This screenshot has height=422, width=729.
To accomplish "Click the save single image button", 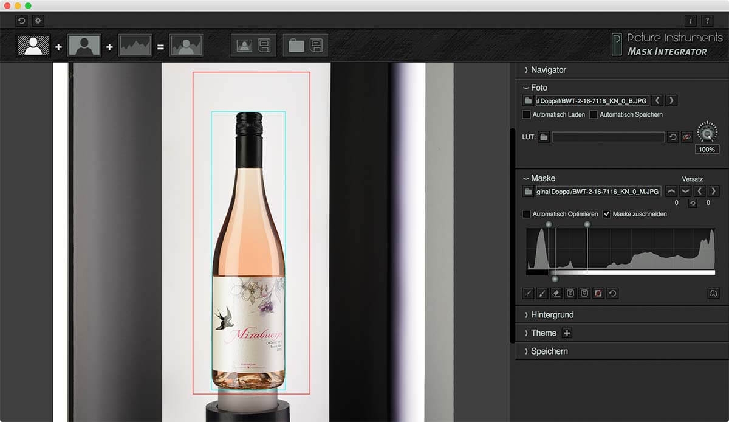I will (254, 46).
